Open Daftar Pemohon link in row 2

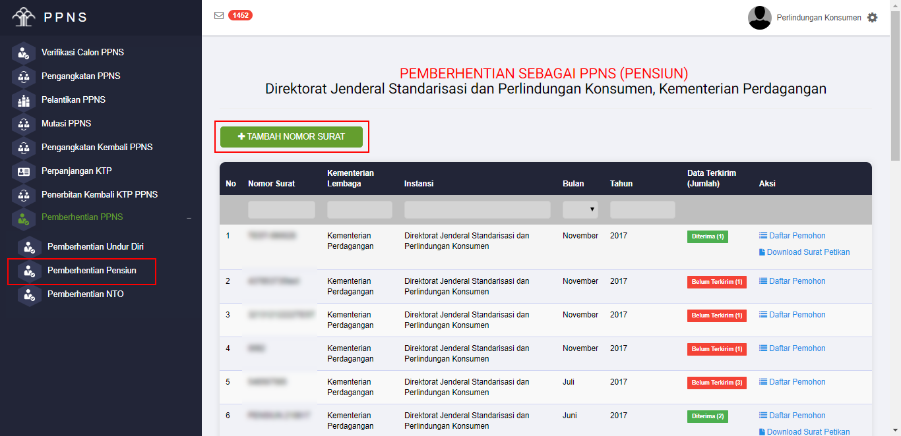pos(797,281)
